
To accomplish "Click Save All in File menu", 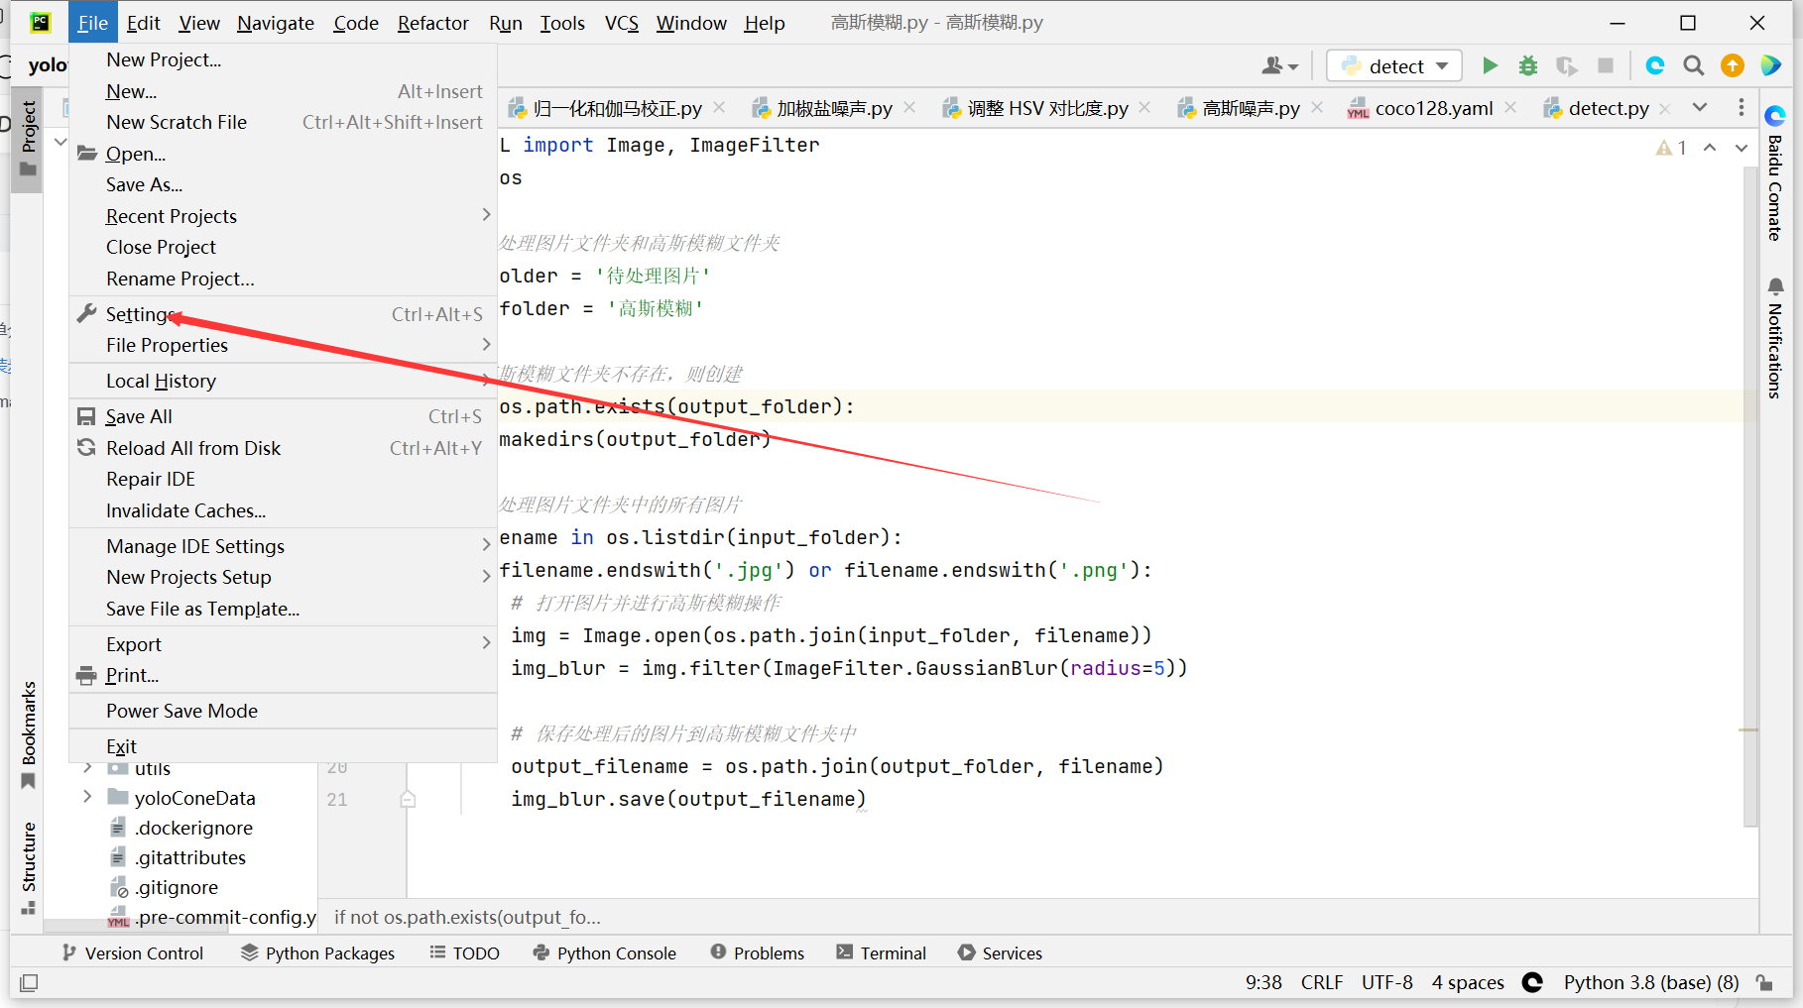I will click(283, 416).
